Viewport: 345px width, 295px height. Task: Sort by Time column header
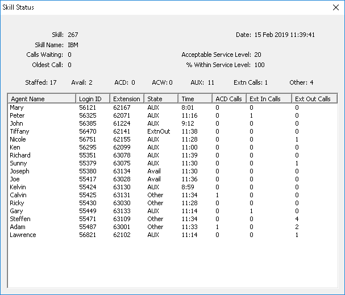click(195, 99)
